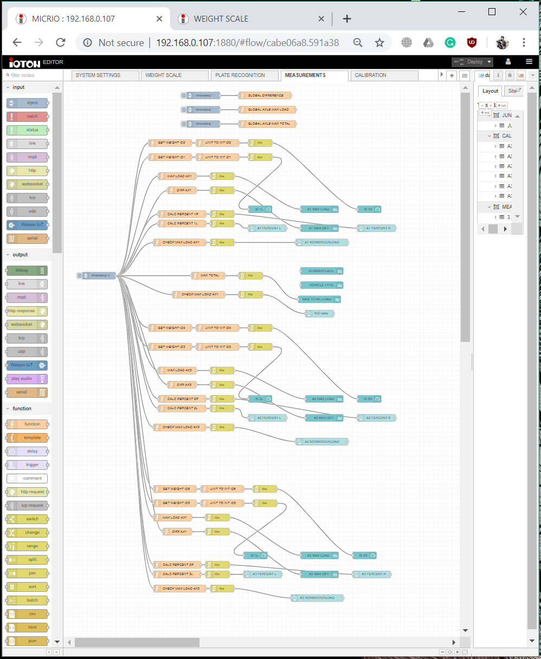This screenshot has width=541, height=659.
Task: Open the sidebar tabs dropdown arrow
Action: point(533,75)
